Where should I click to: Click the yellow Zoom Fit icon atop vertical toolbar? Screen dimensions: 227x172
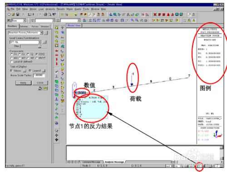57,28
